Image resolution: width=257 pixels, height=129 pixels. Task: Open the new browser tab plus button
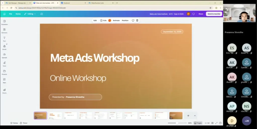pyautogui.click(x=117, y=3)
